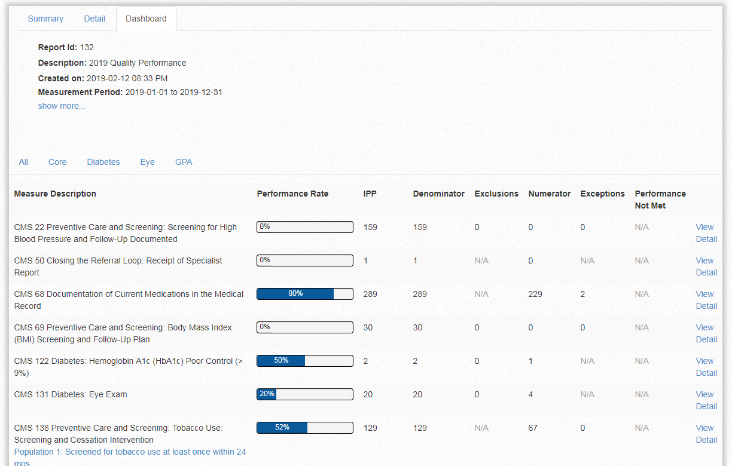Select the GPA measure filter

(184, 162)
